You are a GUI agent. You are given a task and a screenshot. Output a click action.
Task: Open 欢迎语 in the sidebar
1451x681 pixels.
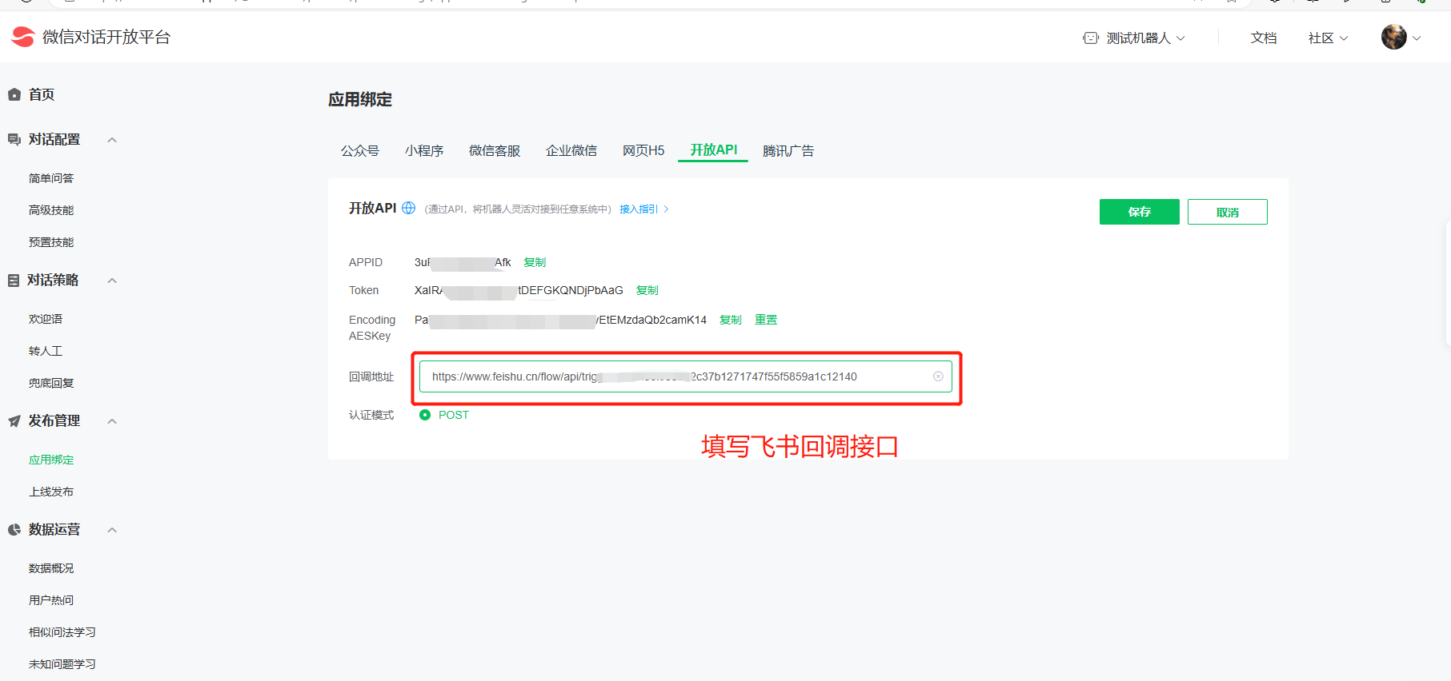pos(46,319)
